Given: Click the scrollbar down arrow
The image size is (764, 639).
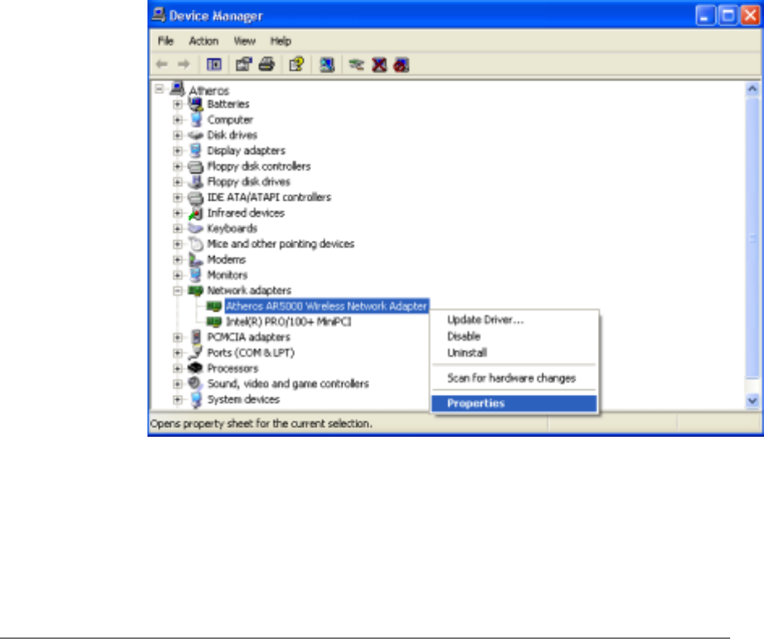Looking at the screenshot, I should [752, 400].
